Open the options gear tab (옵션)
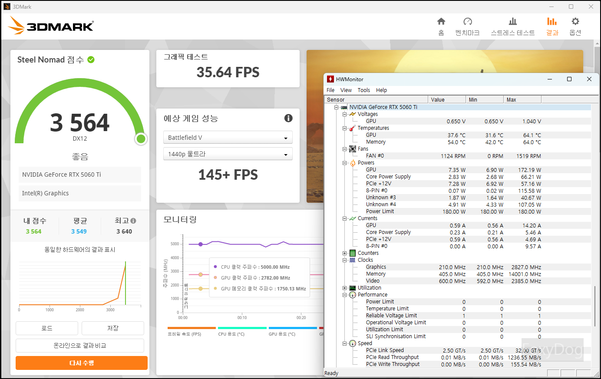 pos(575,26)
